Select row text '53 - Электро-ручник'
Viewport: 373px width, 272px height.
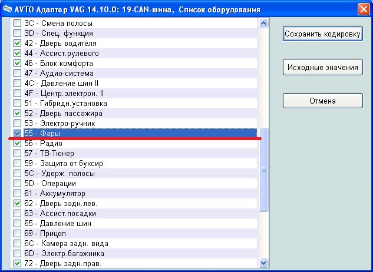pos(60,124)
